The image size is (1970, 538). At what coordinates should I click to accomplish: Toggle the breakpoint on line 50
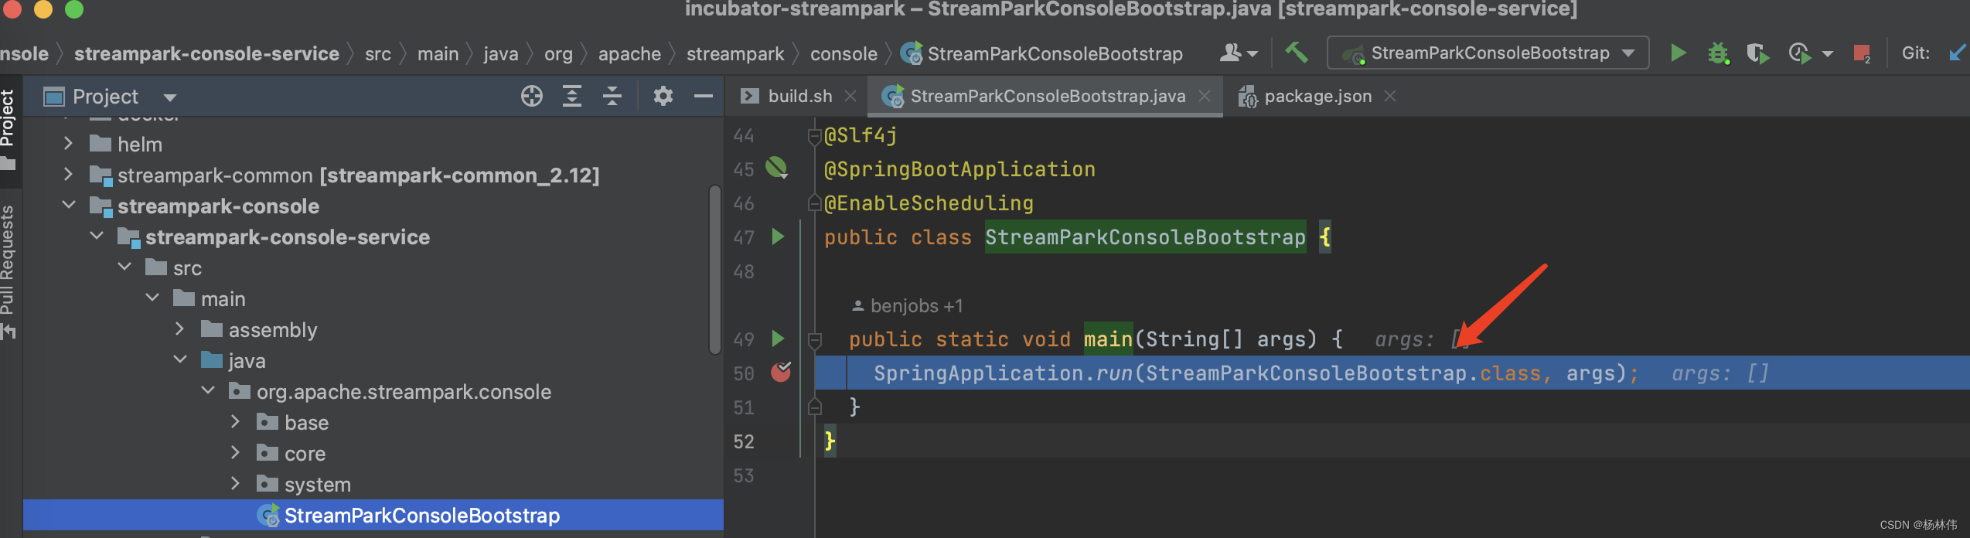click(781, 373)
